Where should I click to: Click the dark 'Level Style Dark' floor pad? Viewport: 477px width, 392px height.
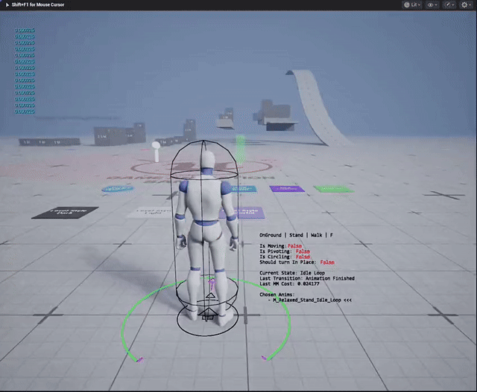(65, 213)
